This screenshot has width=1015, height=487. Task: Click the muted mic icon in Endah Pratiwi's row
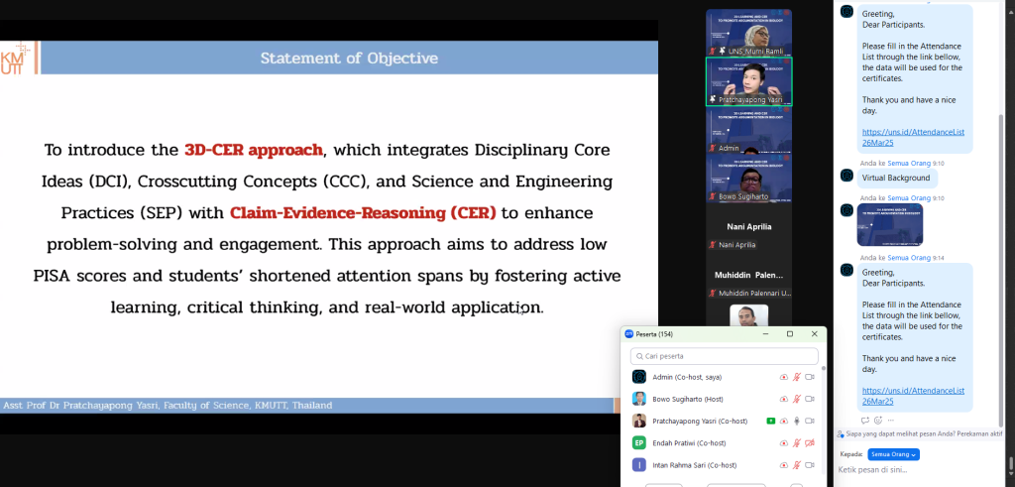pos(797,443)
